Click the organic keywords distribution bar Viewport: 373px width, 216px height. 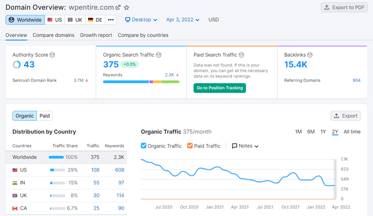(141, 82)
